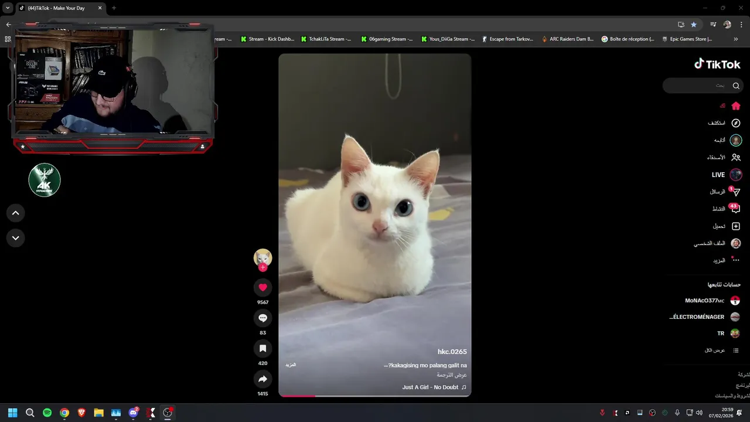Image resolution: width=750 pixels, height=422 pixels.
Task: Open 06gaming Stream bookmark
Action: pyautogui.click(x=387, y=39)
